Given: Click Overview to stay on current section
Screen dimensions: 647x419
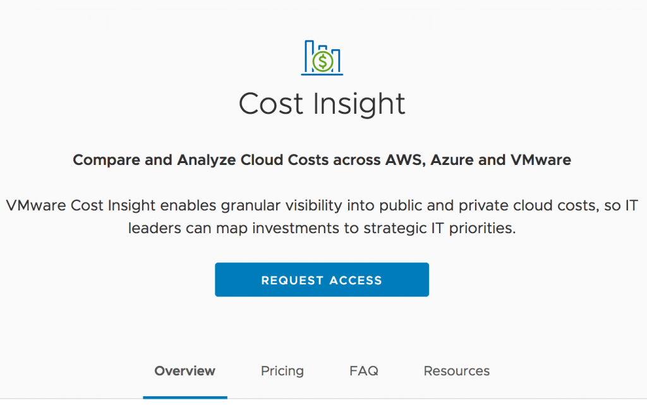Looking at the screenshot, I should click(184, 371).
